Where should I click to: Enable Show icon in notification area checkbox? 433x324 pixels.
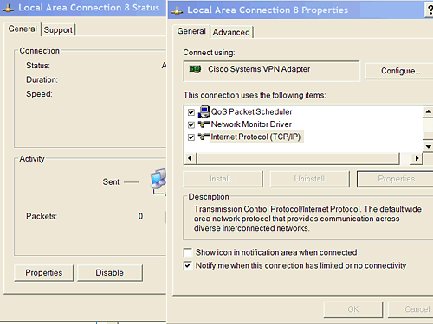click(x=188, y=252)
